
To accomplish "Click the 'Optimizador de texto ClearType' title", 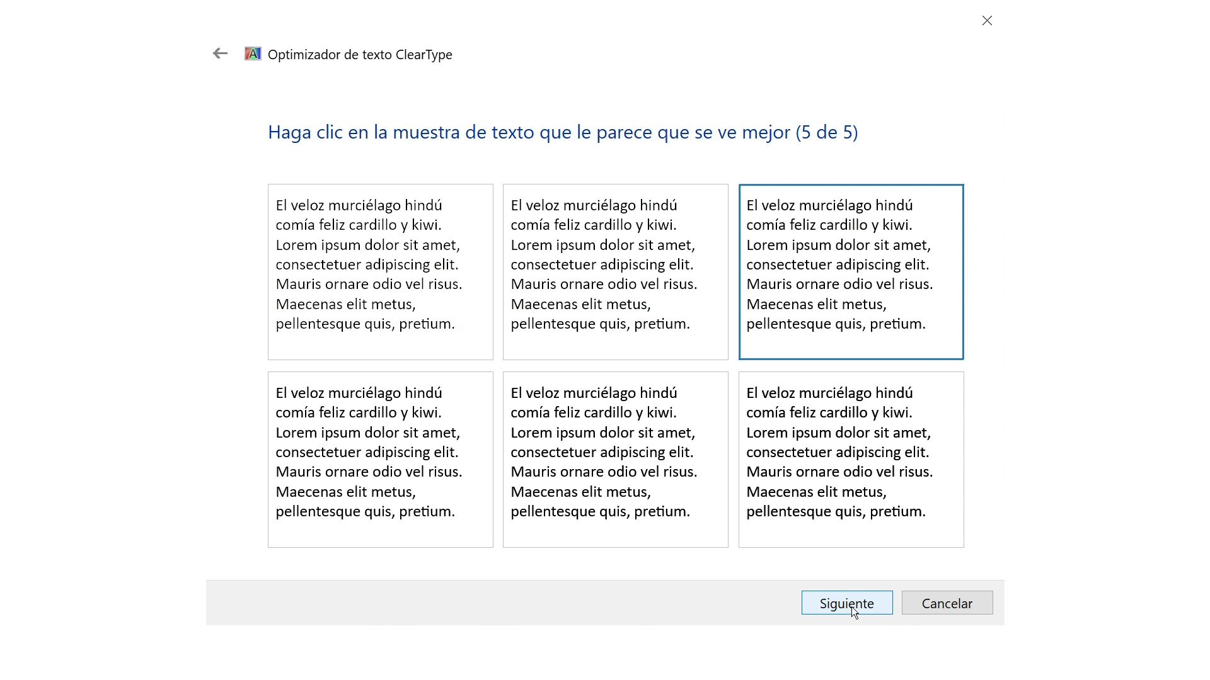I will tap(359, 55).
